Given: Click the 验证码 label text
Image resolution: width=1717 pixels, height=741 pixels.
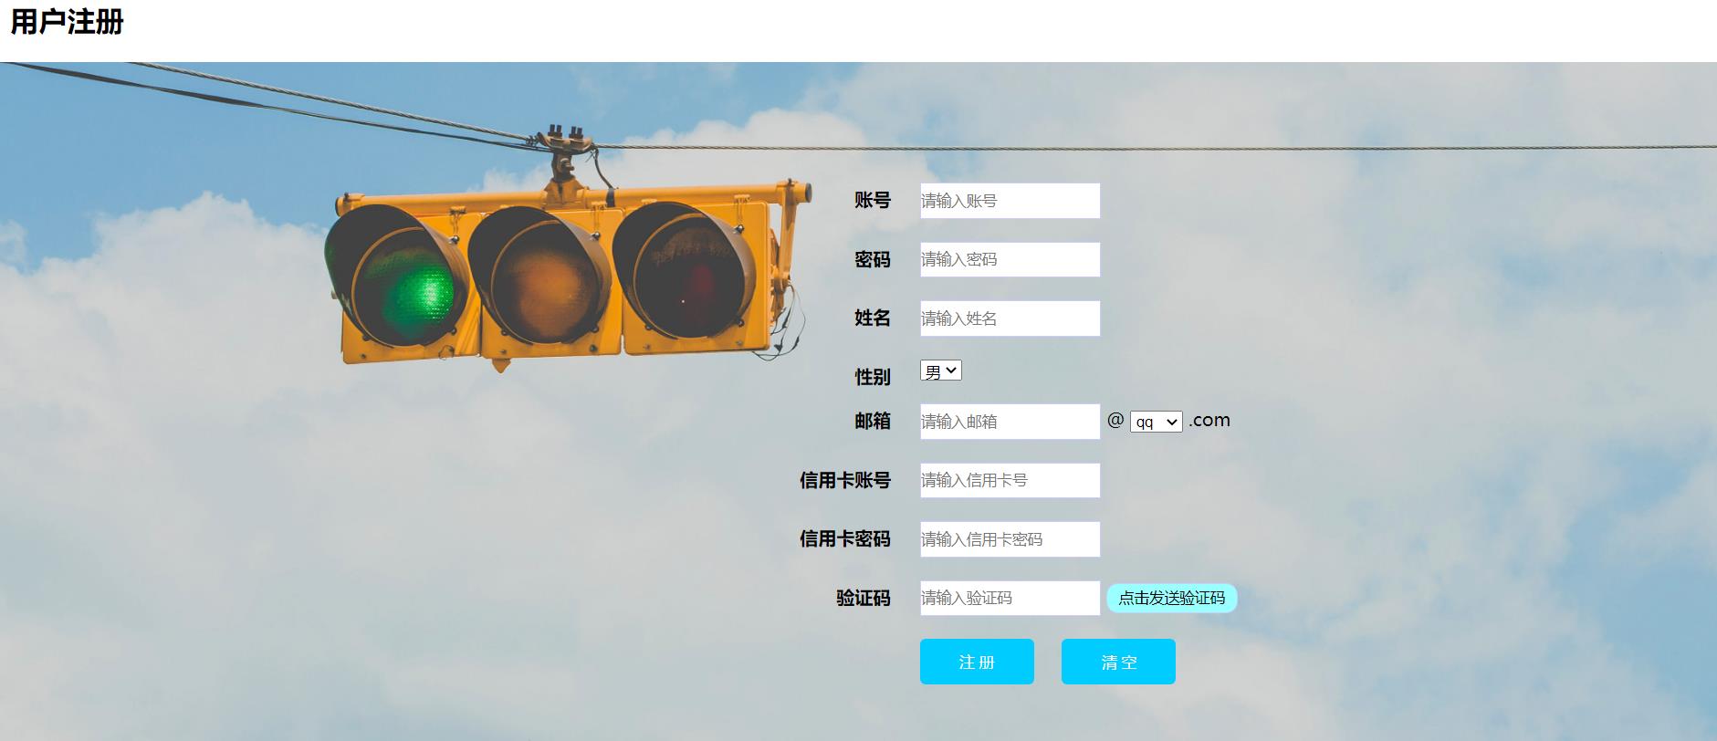Looking at the screenshot, I should pos(864,598).
